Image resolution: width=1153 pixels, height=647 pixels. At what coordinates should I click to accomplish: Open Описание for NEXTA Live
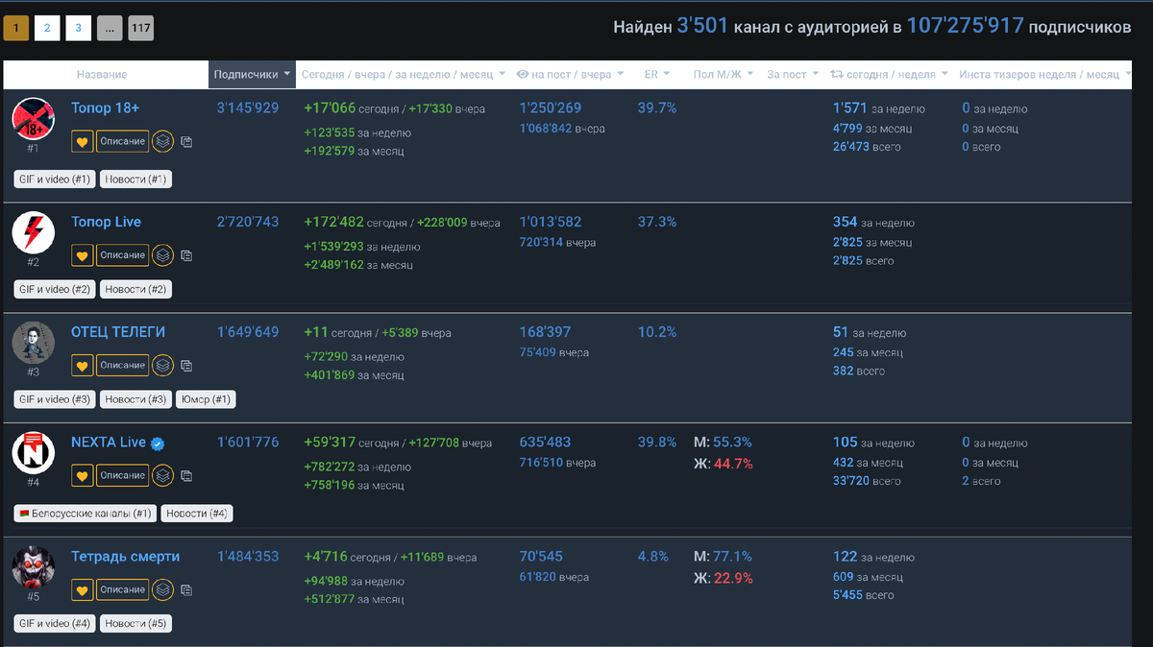(123, 475)
